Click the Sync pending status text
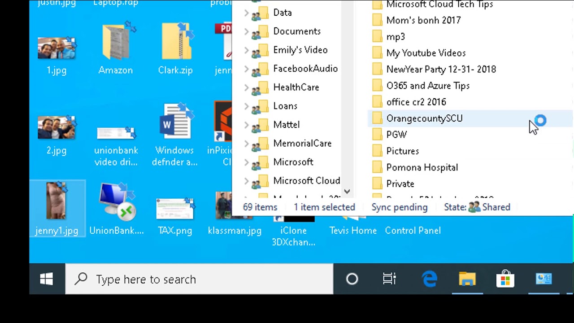This screenshot has height=323, width=574. pyautogui.click(x=400, y=207)
